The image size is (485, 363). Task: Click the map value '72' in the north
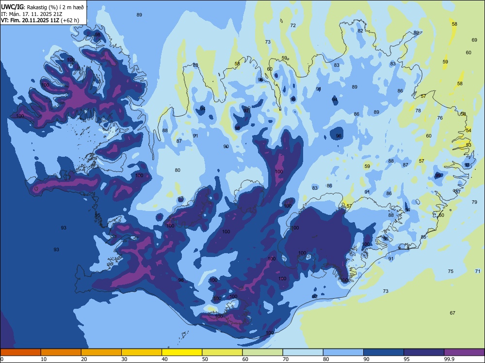tap(293, 25)
